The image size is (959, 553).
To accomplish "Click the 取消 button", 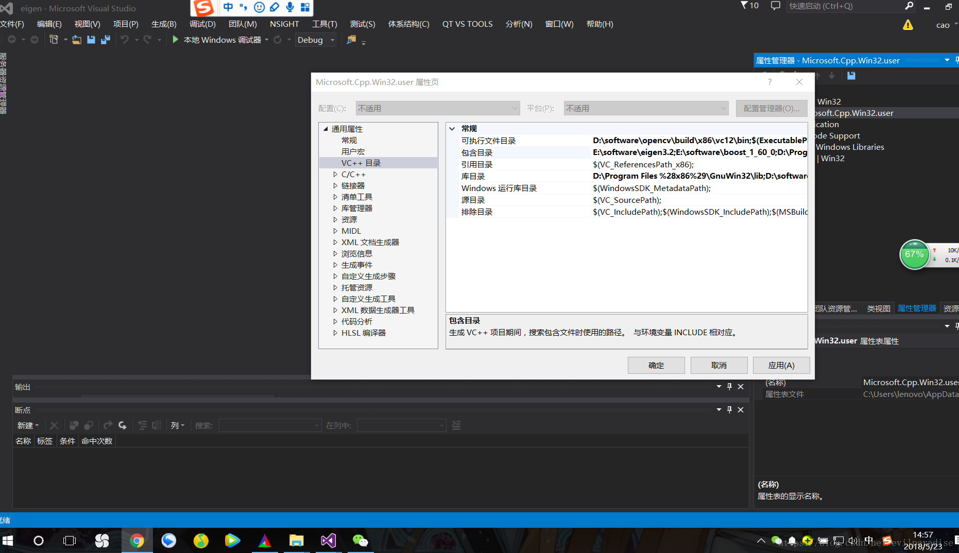I will click(x=719, y=365).
